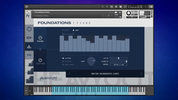The image size is (178, 100).
Task: Click the second sidebar piano thumbnail
Action: 30,71
